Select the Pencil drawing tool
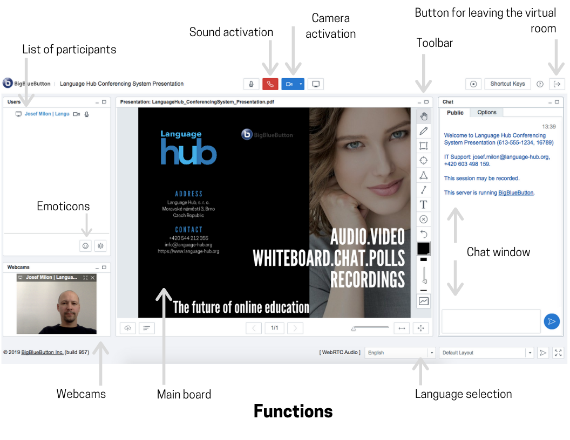570x440 pixels. pyautogui.click(x=424, y=130)
